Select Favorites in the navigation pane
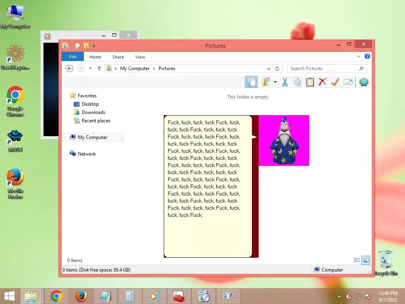 (x=83, y=96)
